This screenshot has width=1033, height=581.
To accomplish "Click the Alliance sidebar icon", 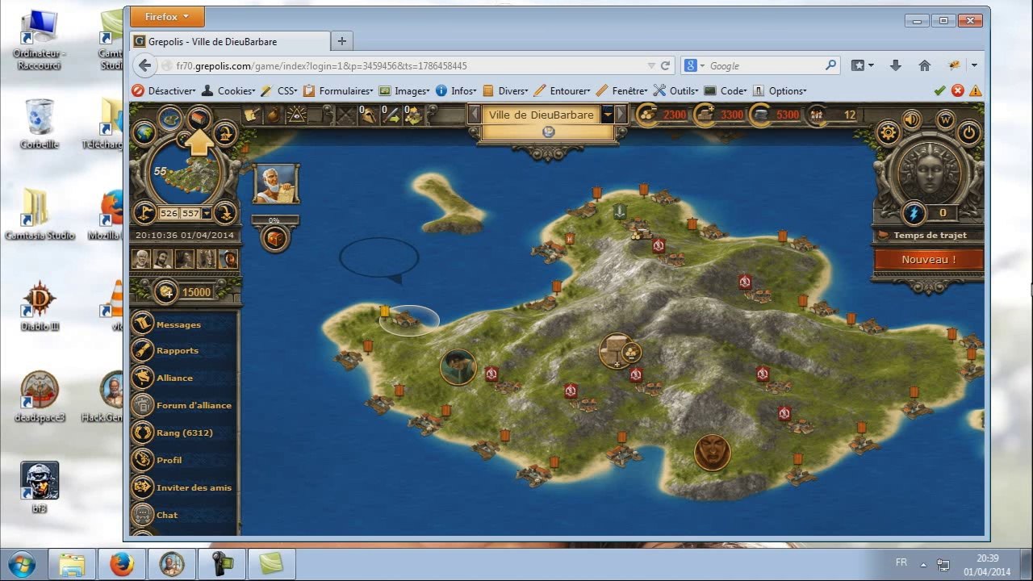I will coord(143,377).
